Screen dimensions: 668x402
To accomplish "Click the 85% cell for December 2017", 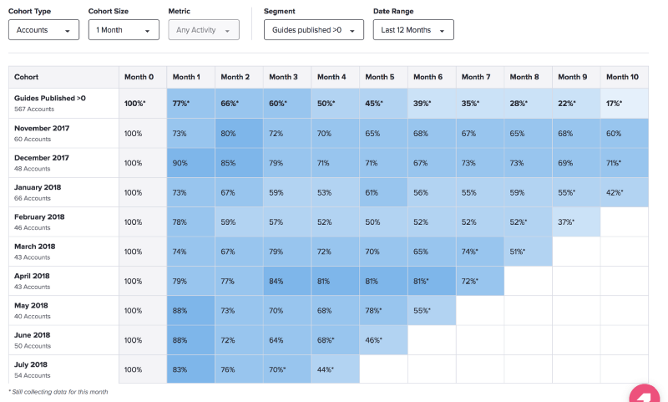I will click(x=239, y=163).
